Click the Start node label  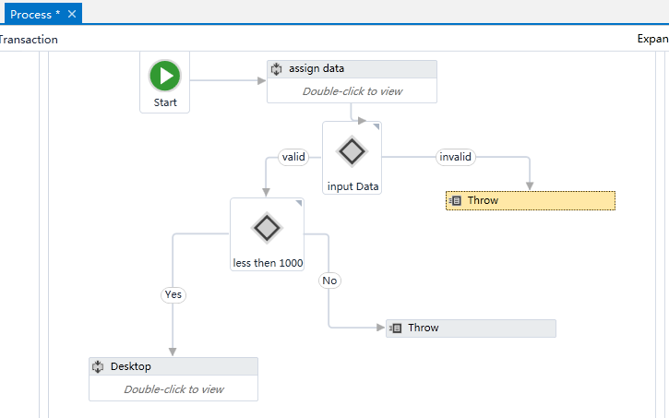(165, 102)
